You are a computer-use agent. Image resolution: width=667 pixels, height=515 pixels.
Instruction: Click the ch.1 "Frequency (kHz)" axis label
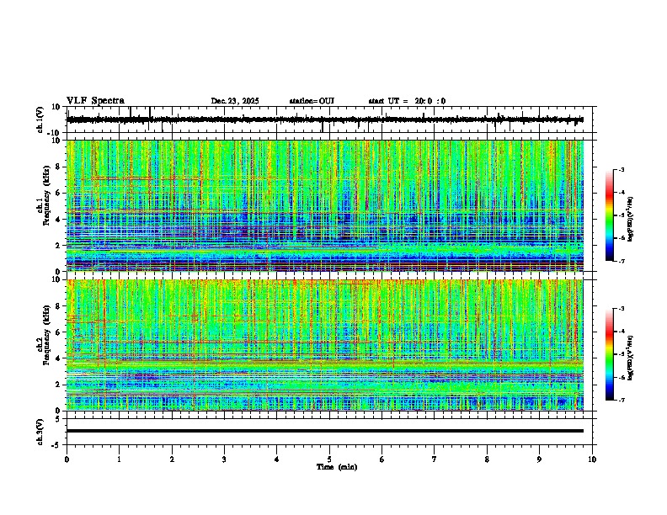(x=46, y=196)
